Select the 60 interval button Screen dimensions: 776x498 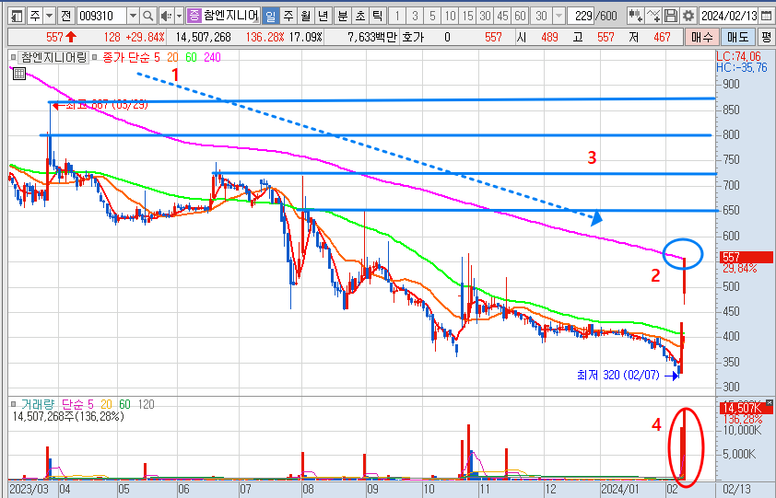520,16
